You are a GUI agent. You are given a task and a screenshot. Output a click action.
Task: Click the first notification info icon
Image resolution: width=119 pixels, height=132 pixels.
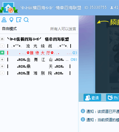pyautogui.click(x=83, y=111)
